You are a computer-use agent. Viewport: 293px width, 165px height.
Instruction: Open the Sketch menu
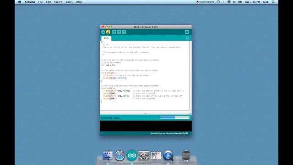58,2
